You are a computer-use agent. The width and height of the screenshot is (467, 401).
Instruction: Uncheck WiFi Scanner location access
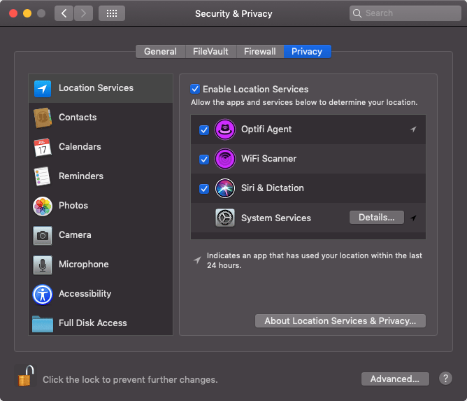click(x=204, y=160)
